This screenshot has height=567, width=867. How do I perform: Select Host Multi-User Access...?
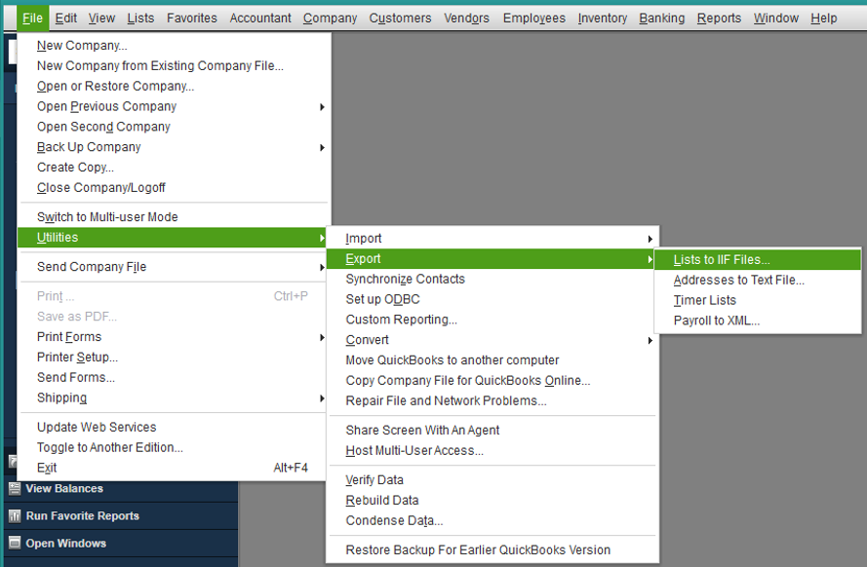[492, 451]
